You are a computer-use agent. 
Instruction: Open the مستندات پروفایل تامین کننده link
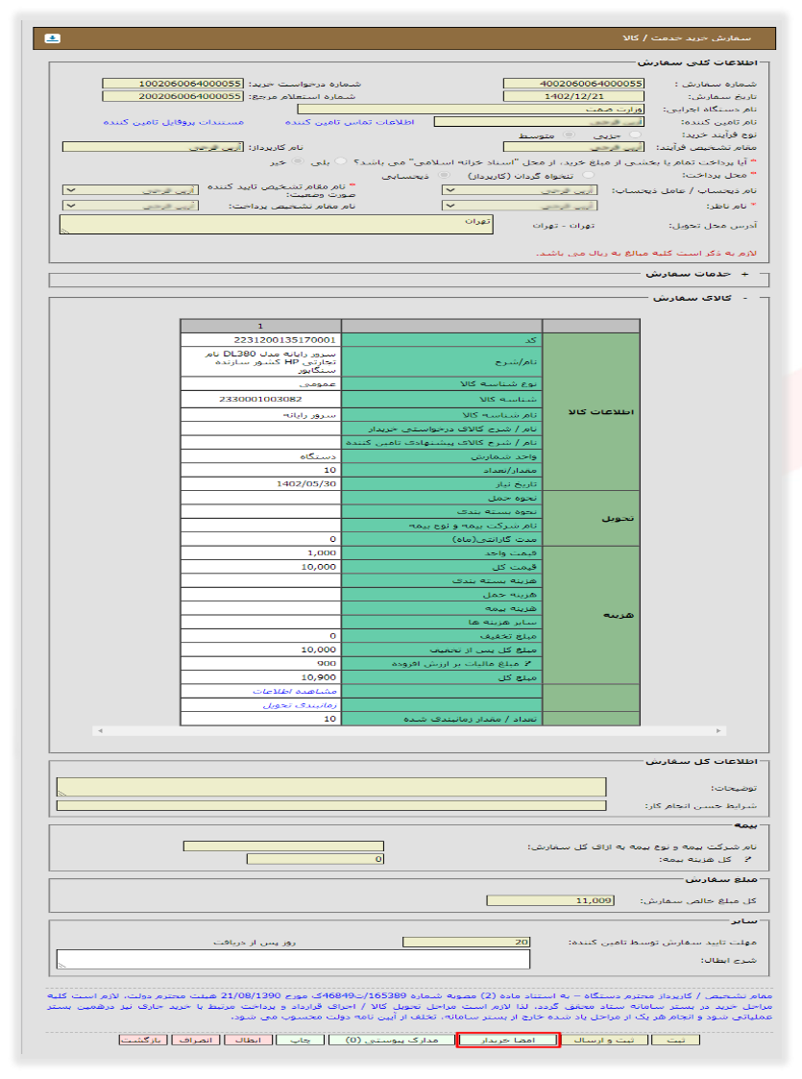pyautogui.click(x=173, y=122)
